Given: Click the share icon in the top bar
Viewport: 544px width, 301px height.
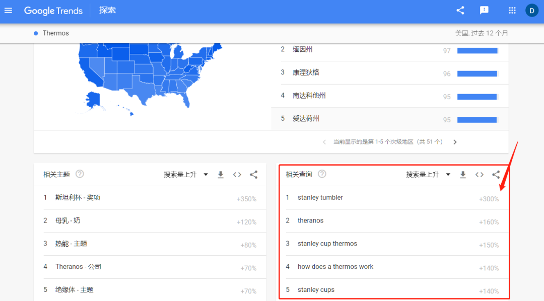Looking at the screenshot, I should click(x=460, y=10).
